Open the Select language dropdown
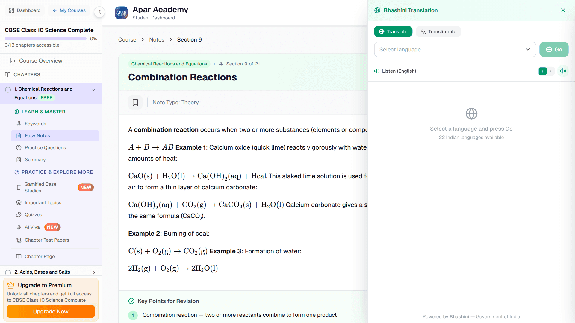Viewport: 575px width, 323px height. coord(455,50)
